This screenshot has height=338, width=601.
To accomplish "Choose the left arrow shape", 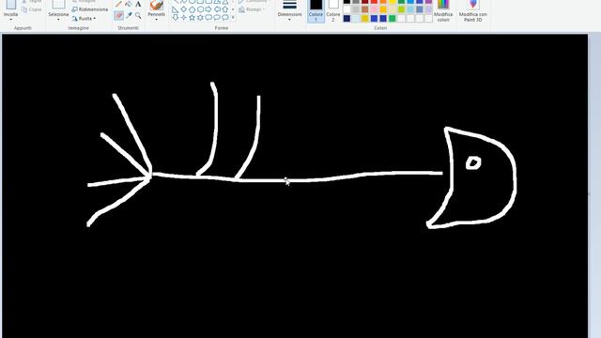I will (x=217, y=9).
